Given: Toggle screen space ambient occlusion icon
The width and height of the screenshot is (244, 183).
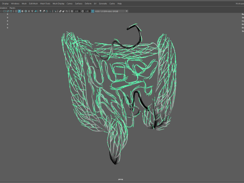Looking at the screenshot, I should coord(40,11).
